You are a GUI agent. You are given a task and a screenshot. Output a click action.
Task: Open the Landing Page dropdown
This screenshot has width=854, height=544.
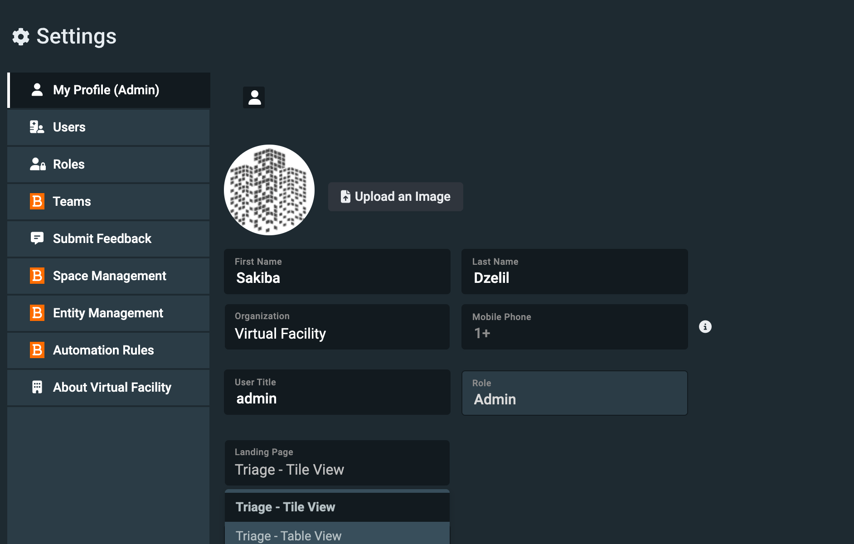click(x=337, y=463)
